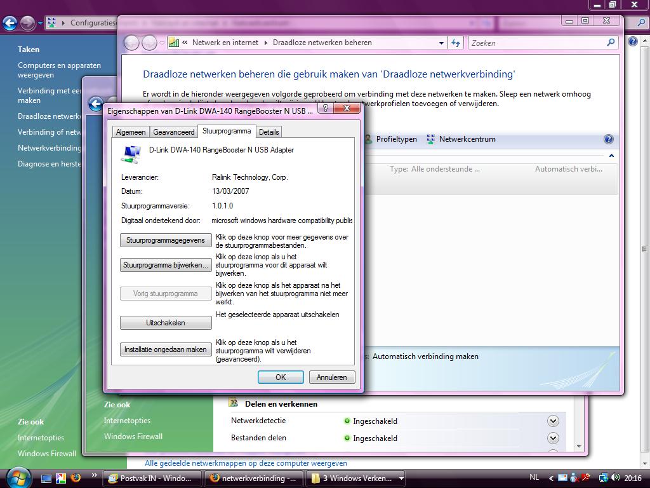Collapse the network group chevron
Image resolution: width=650 pixels, height=488 pixels.
[611, 156]
